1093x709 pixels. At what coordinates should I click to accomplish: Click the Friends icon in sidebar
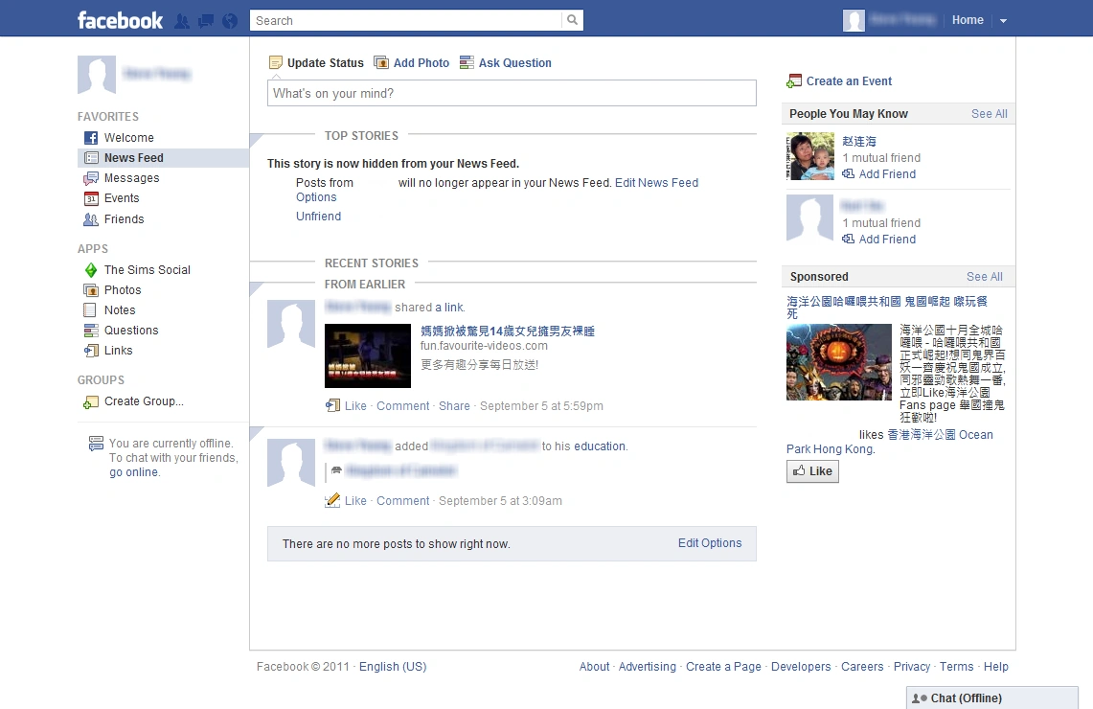(91, 219)
